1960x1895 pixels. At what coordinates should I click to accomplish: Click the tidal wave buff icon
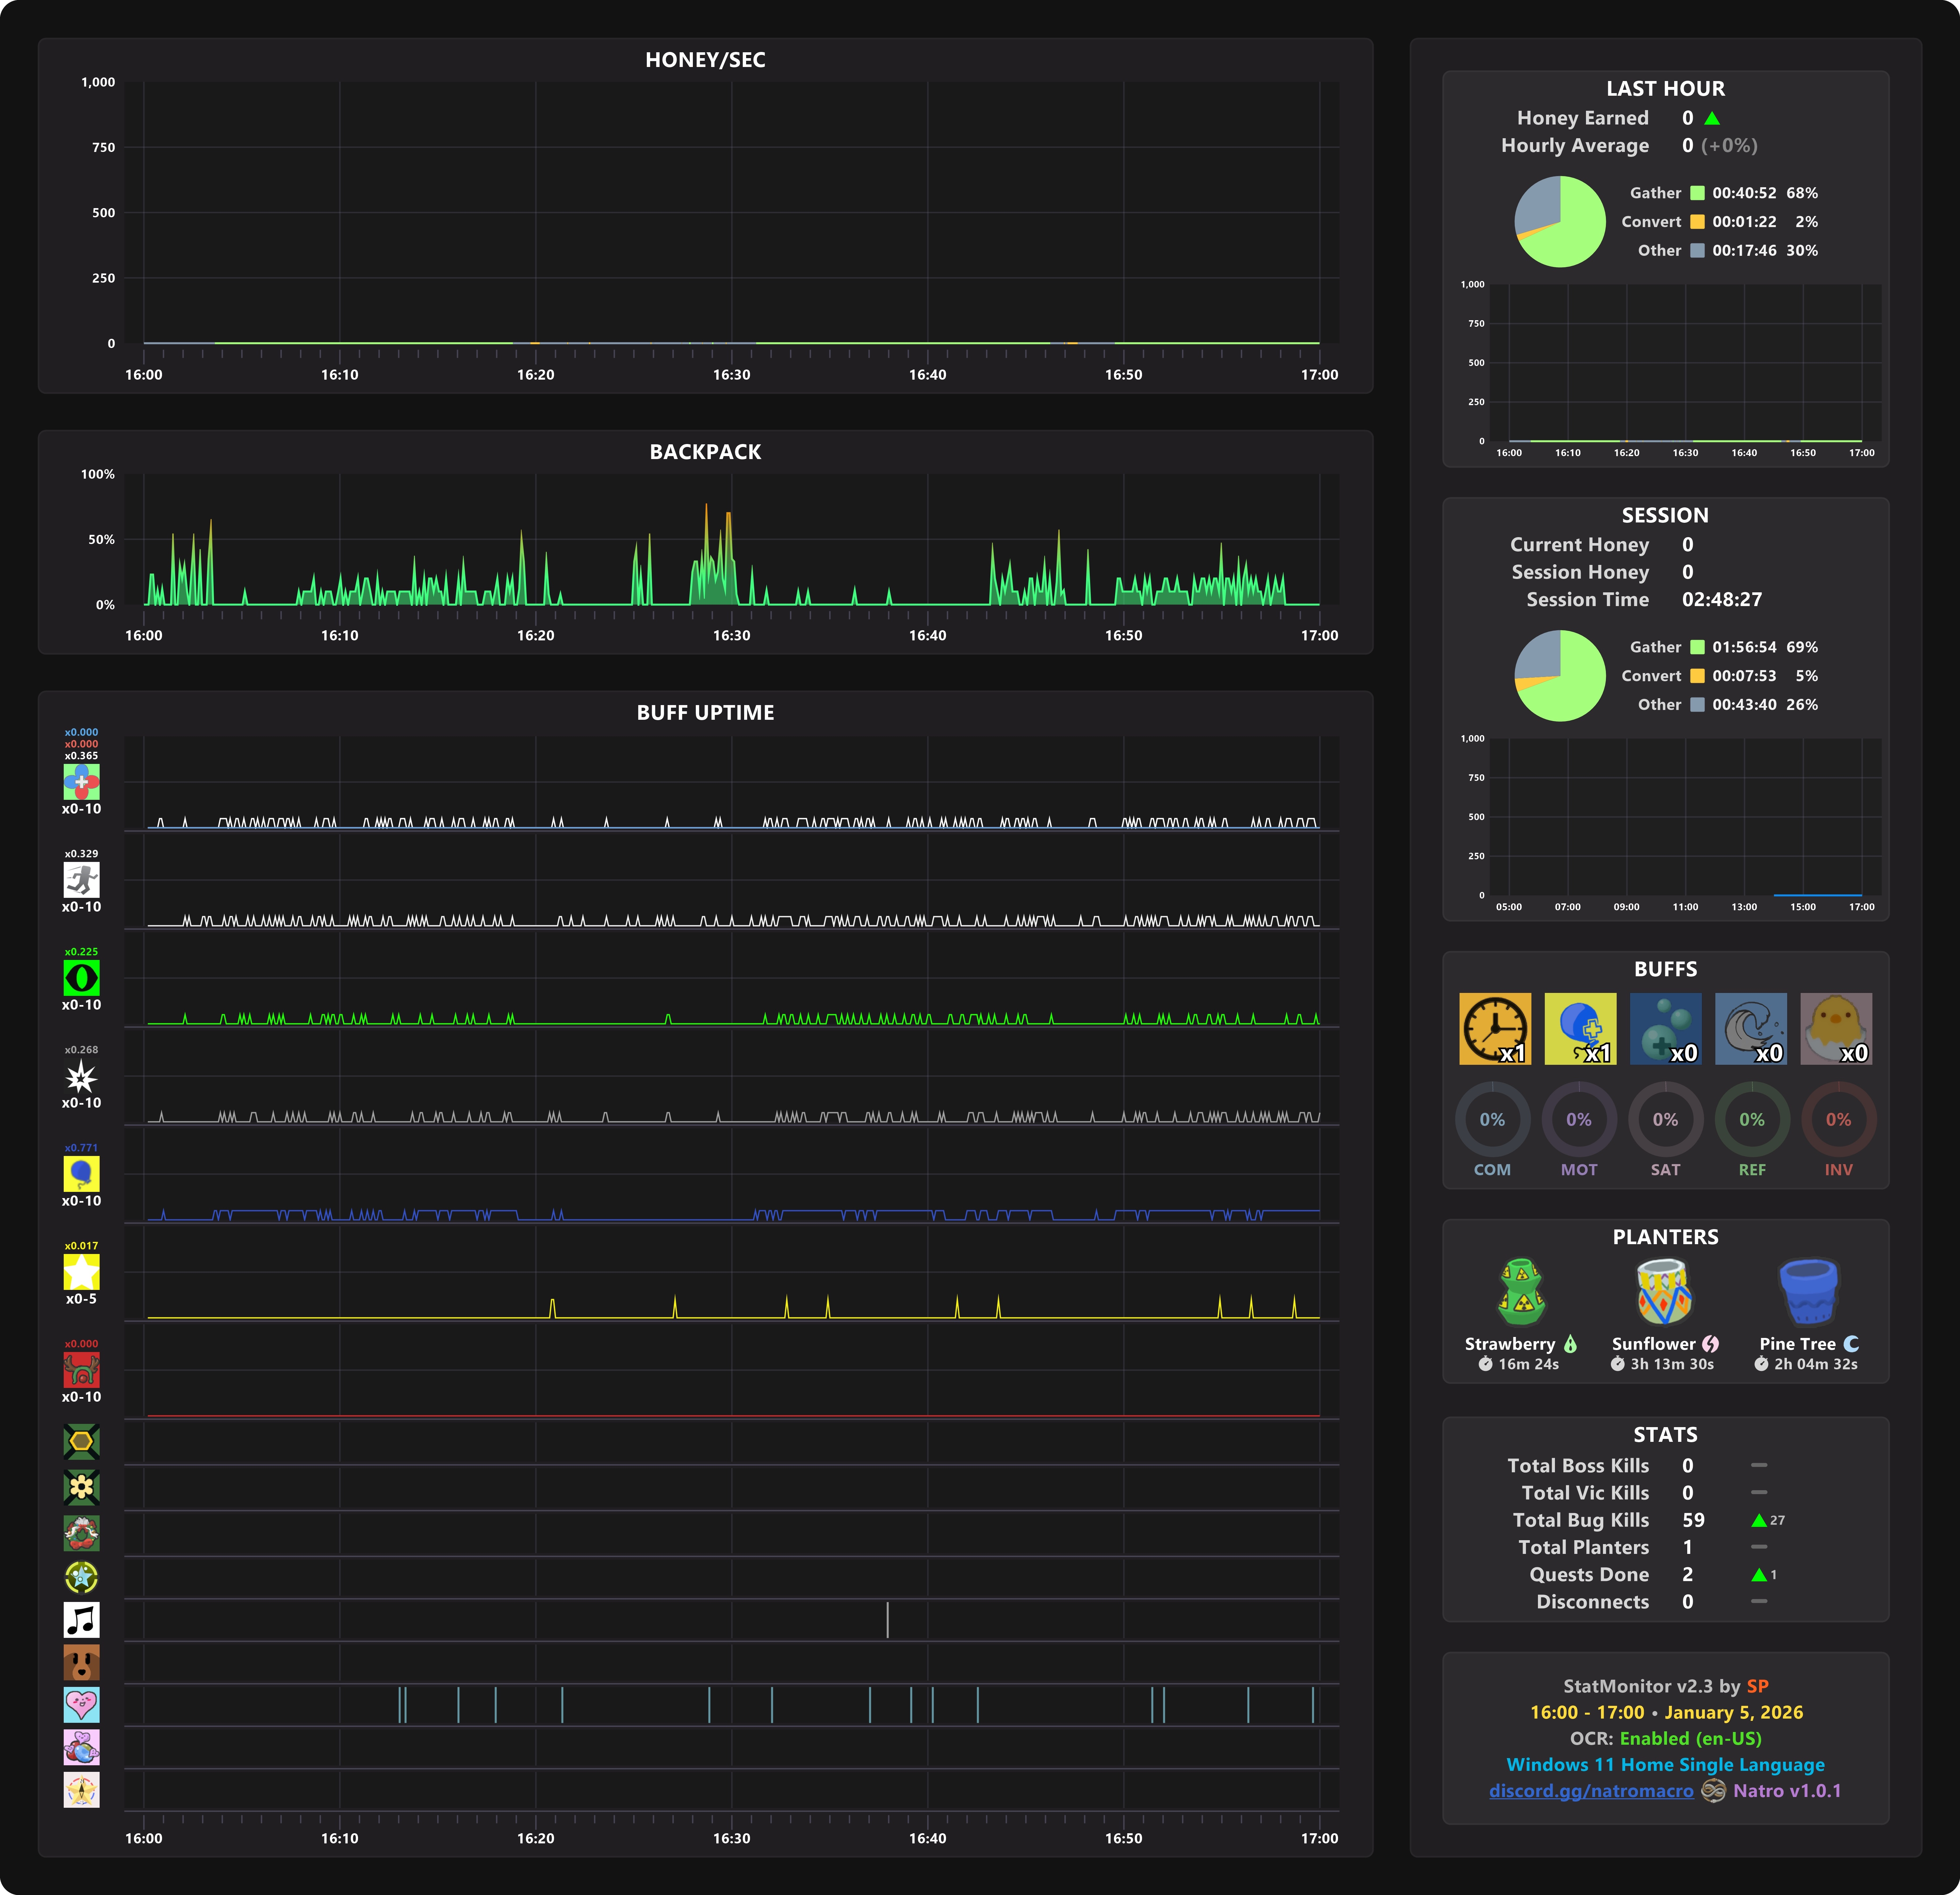coord(1750,1028)
